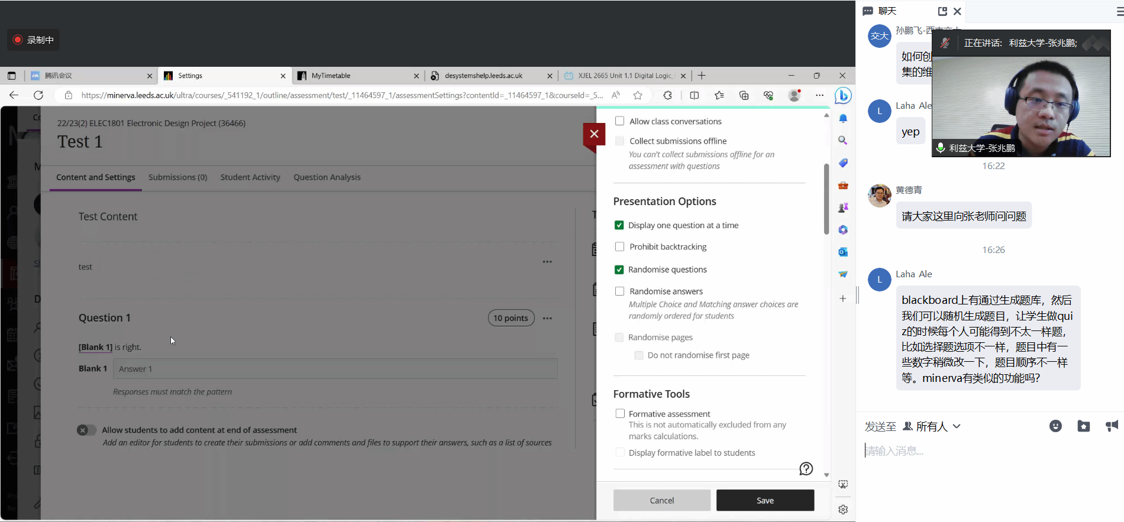Open the help question mark icon
Image resolution: width=1124 pixels, height=522 pixels.
pyautogui.click(x=806, y=469)
